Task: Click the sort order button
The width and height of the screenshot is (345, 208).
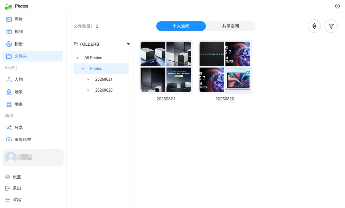Action: click(x=314, y=26)
